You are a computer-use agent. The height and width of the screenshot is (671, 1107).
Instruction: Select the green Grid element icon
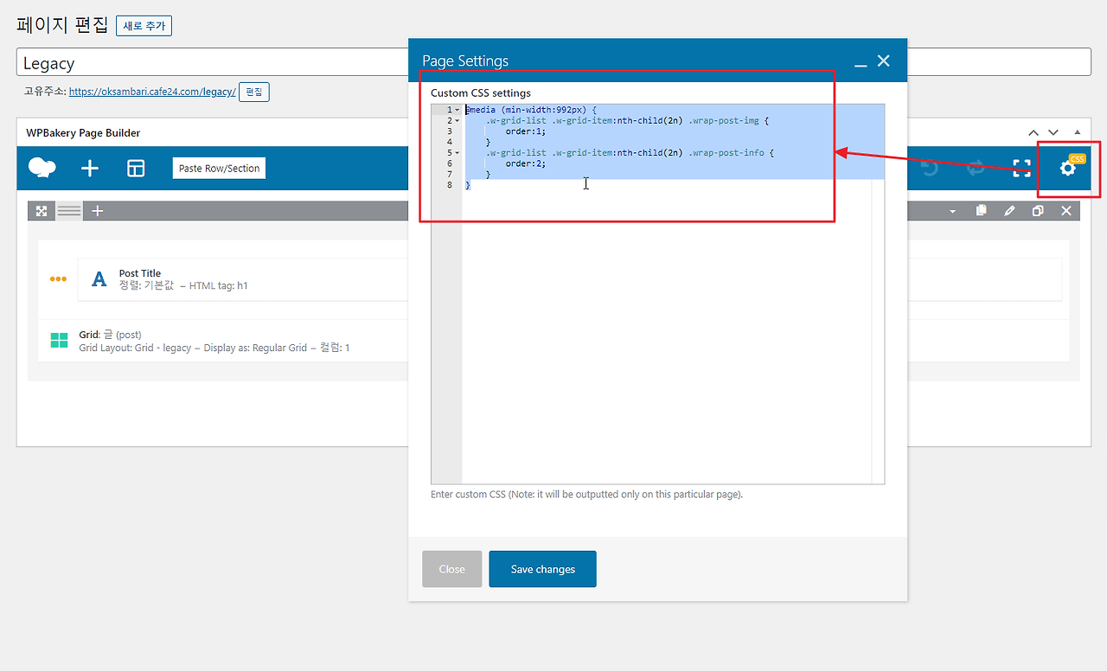tap(59, 341)
